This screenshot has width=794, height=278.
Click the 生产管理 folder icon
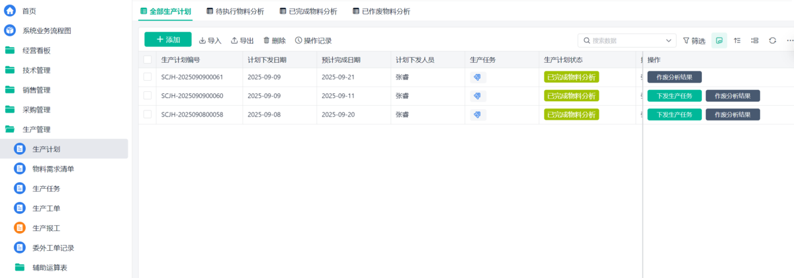[10, 130]
